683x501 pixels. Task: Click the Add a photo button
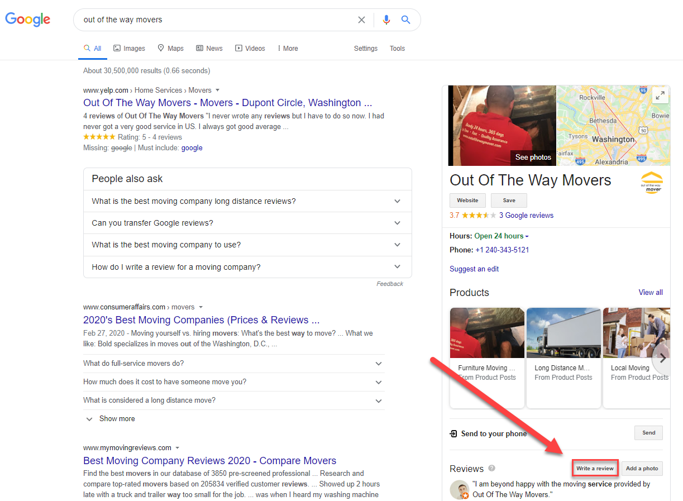tap(642, 468)
